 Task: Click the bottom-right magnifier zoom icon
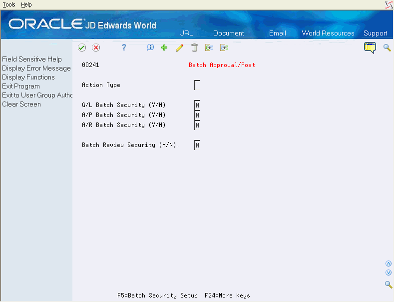389,284
